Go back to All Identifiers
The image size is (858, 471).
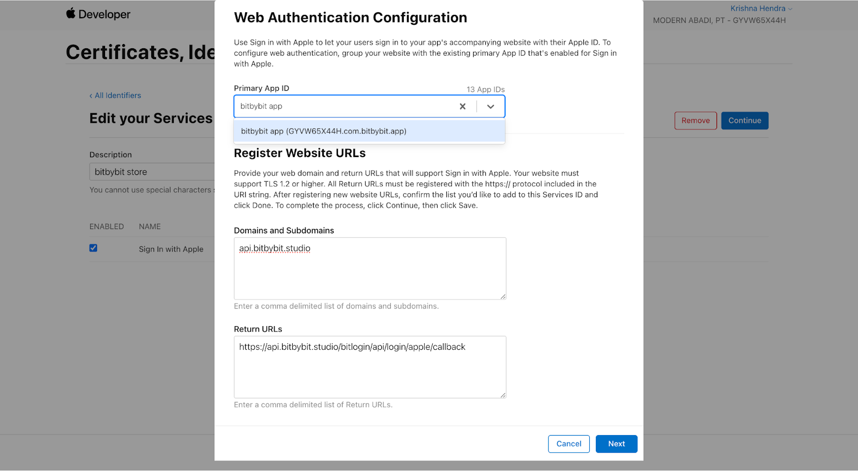coord(115,95)
